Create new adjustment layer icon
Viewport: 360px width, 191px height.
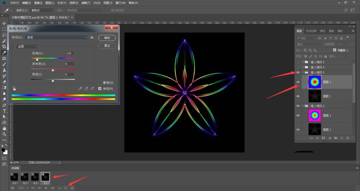click(330, 138)
